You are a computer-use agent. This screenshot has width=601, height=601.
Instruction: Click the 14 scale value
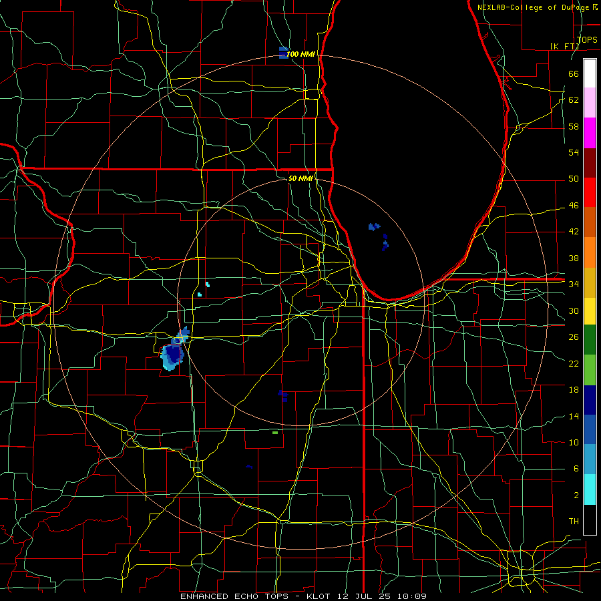[x=574, y=416]
